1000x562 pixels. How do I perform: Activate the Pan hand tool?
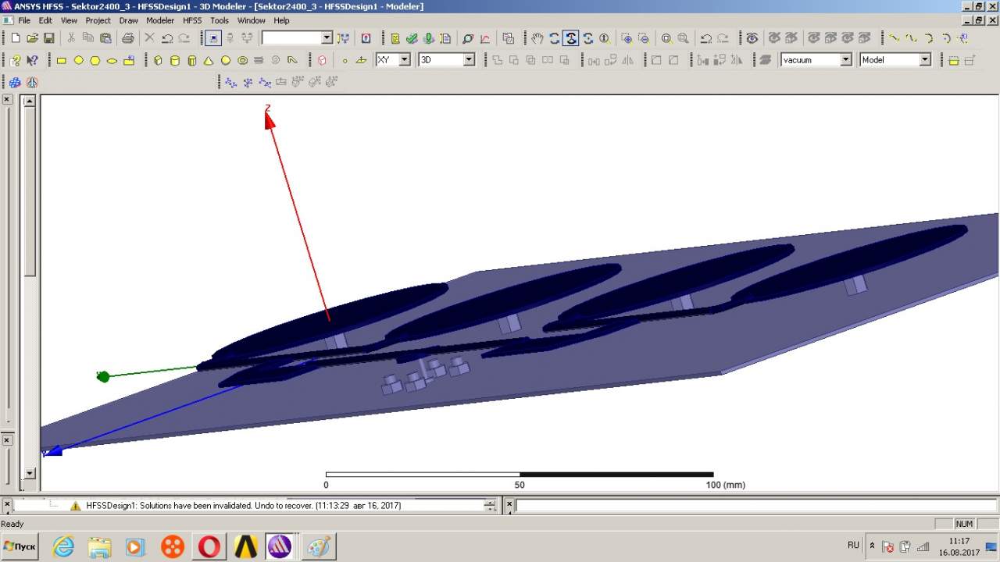(x=537, y=38)
